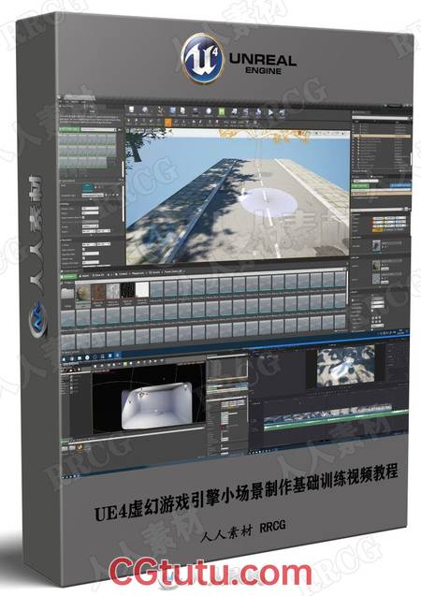The image size is (421, 596).
Task: Focus the Details panel search field
Action: tap(379, 209)
